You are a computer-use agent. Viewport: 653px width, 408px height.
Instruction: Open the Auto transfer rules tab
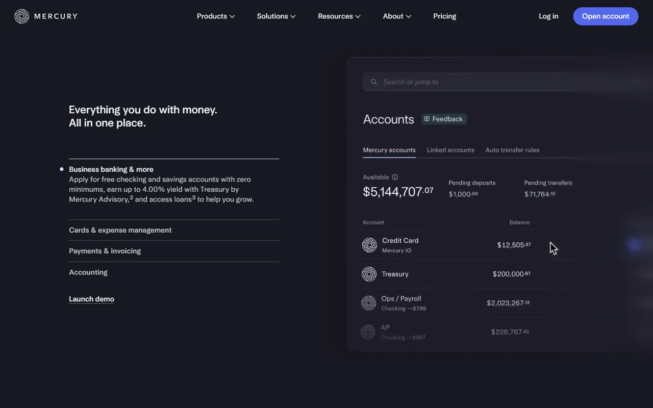coord(512,150)
